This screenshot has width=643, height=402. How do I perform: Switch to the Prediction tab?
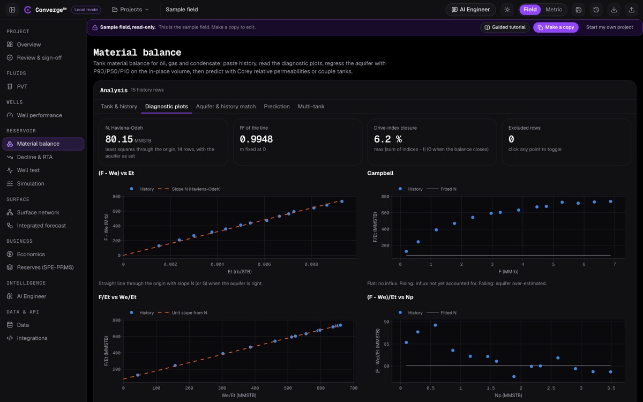point(277,107)
